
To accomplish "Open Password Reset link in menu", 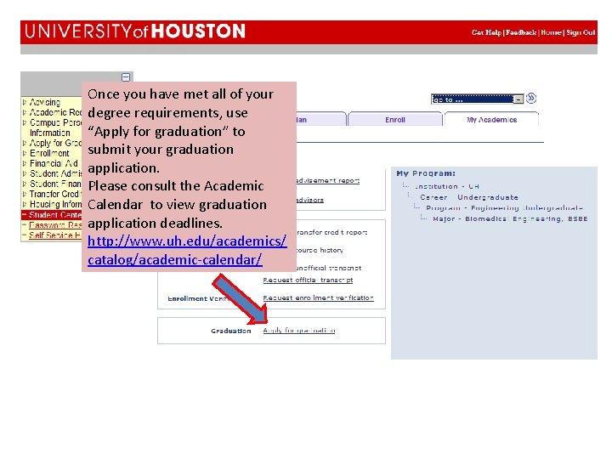I will click(55, 224).
